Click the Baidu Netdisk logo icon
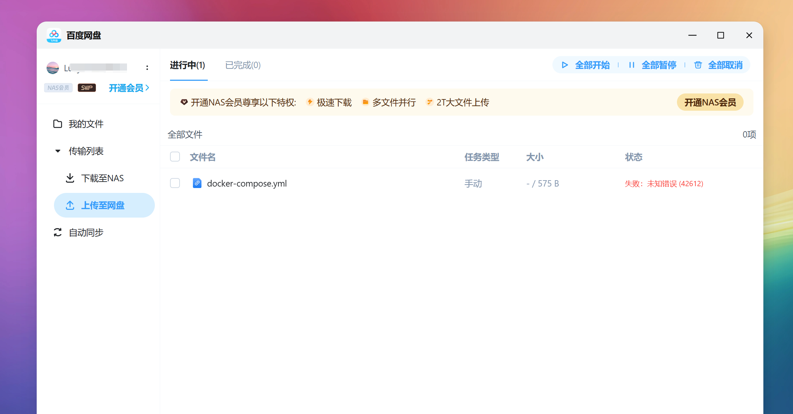 [54, 35]
